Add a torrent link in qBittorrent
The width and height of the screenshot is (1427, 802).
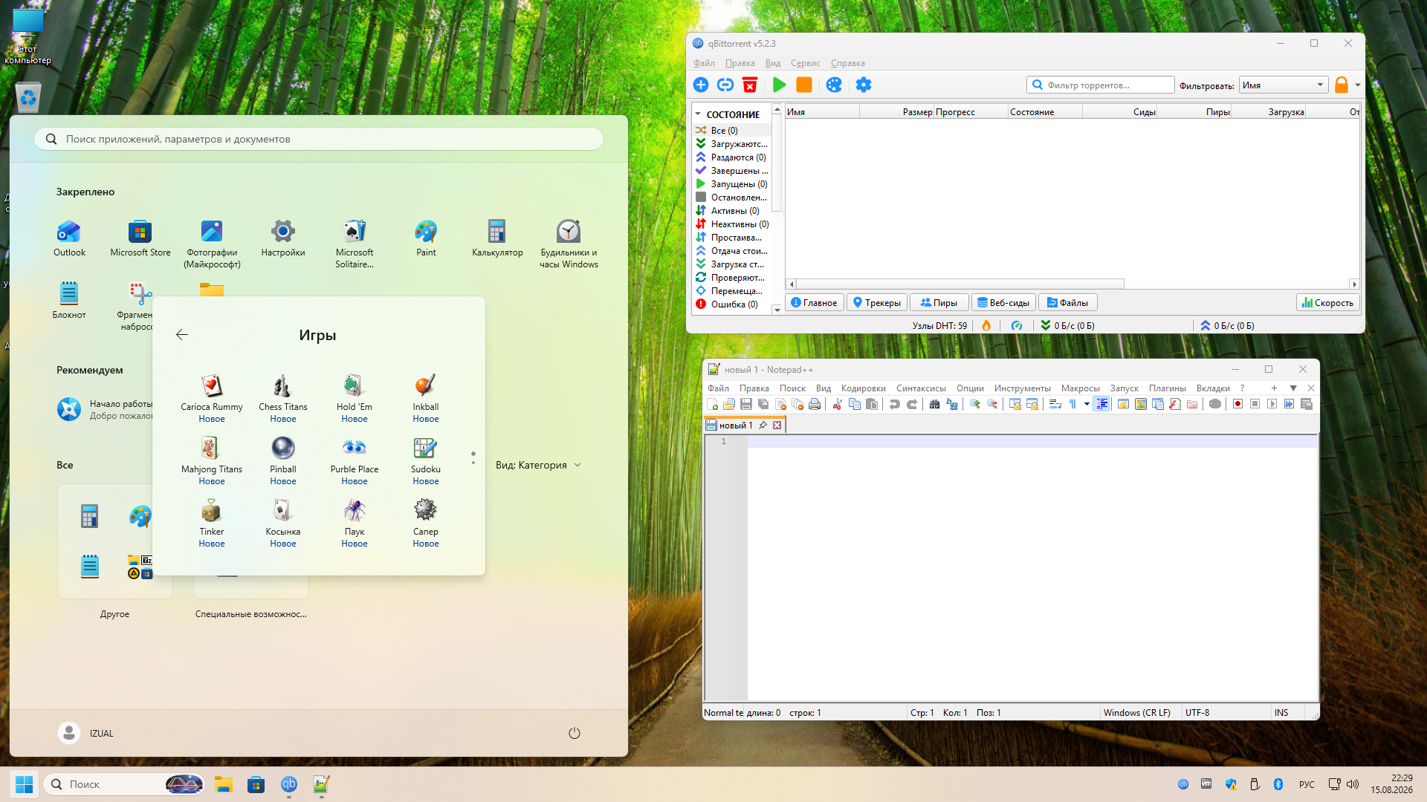click(725, 85)
